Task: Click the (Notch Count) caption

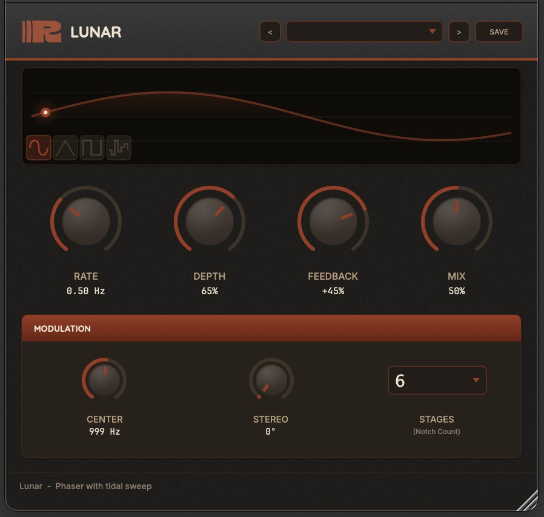Action: tap(437, 432)
